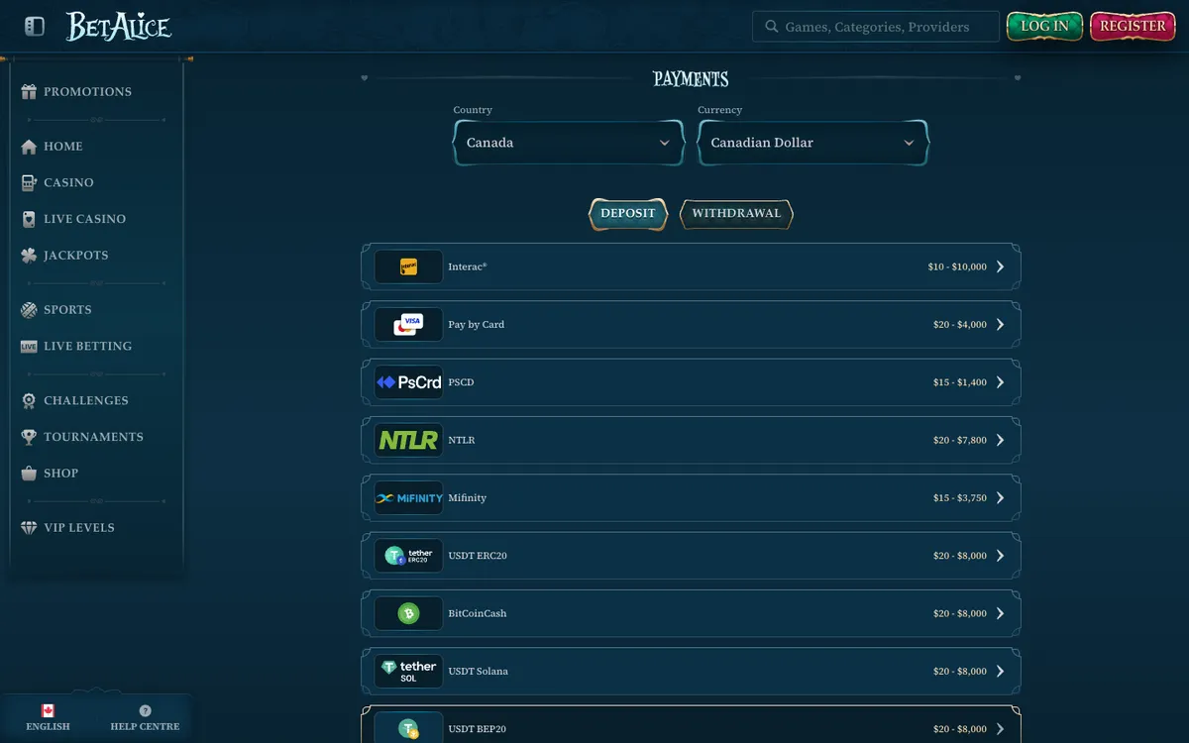
Task: Select the BitcoinCash logo
Action: [x=408, y=613]
